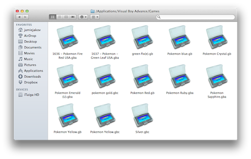Open the arrange-by dropdown menu
The image size is (251, 159).
[x=95, y=17]
